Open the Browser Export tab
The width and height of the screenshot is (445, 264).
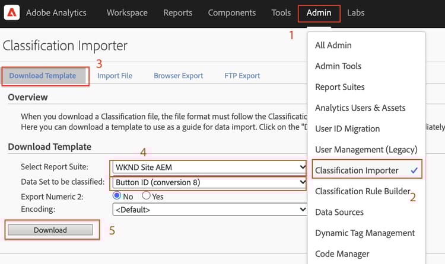coord(178,76)
